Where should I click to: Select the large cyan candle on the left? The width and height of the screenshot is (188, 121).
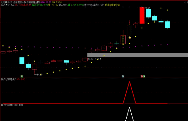coord(22,61)
